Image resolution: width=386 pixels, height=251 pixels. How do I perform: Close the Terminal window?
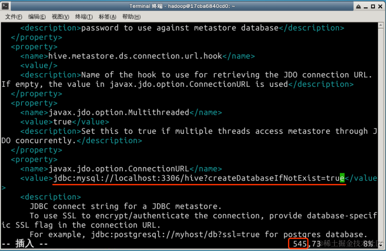380,7
